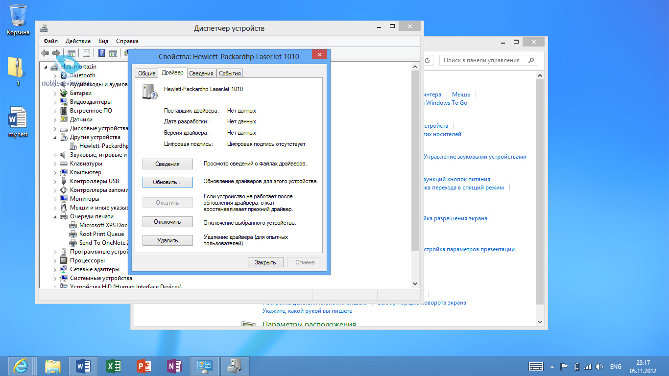Open Help via the blue question-mark toolbar icon

click(x=102, y=53)
